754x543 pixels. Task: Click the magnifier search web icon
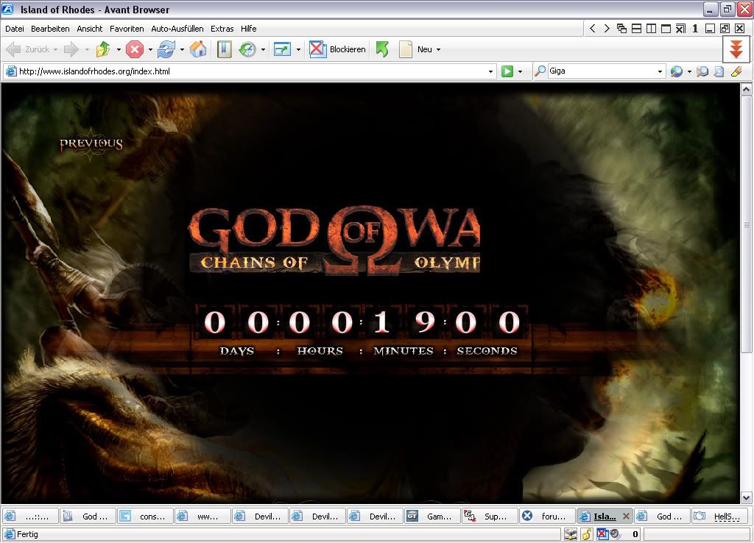[677, 71]
